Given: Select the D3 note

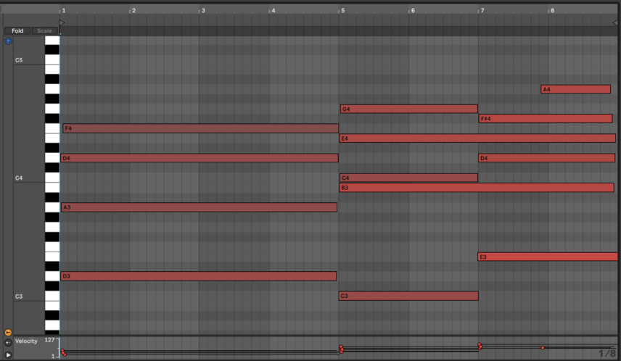Looking at the screenshot, I should 199,276.
